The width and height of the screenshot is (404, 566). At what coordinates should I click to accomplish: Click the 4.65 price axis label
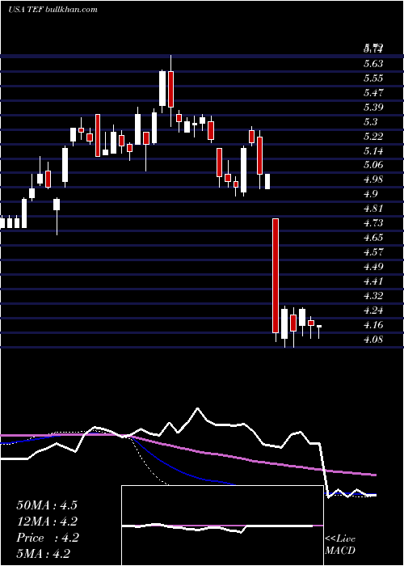(x=373, y=238)
